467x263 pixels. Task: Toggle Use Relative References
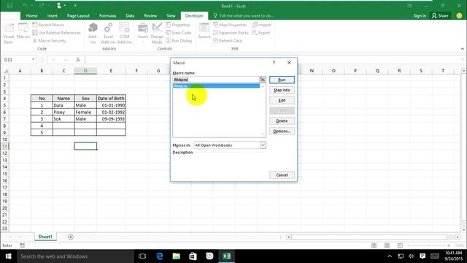click(56, 33)
